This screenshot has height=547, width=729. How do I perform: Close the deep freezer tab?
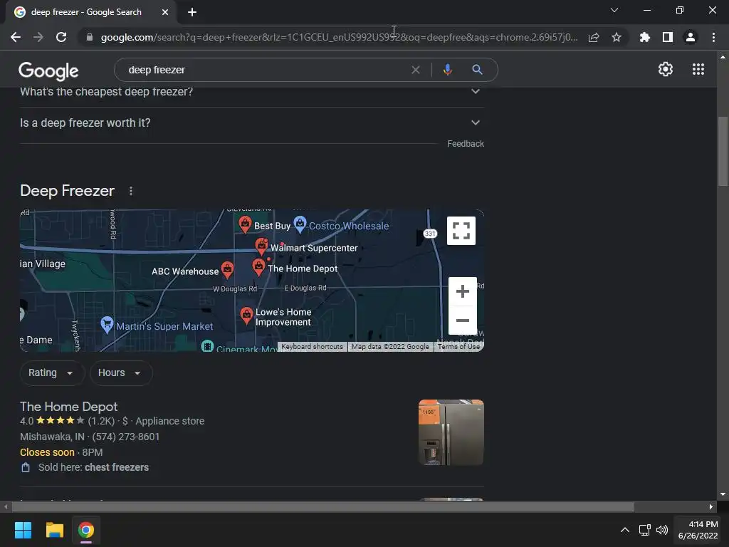pos(165,12)
